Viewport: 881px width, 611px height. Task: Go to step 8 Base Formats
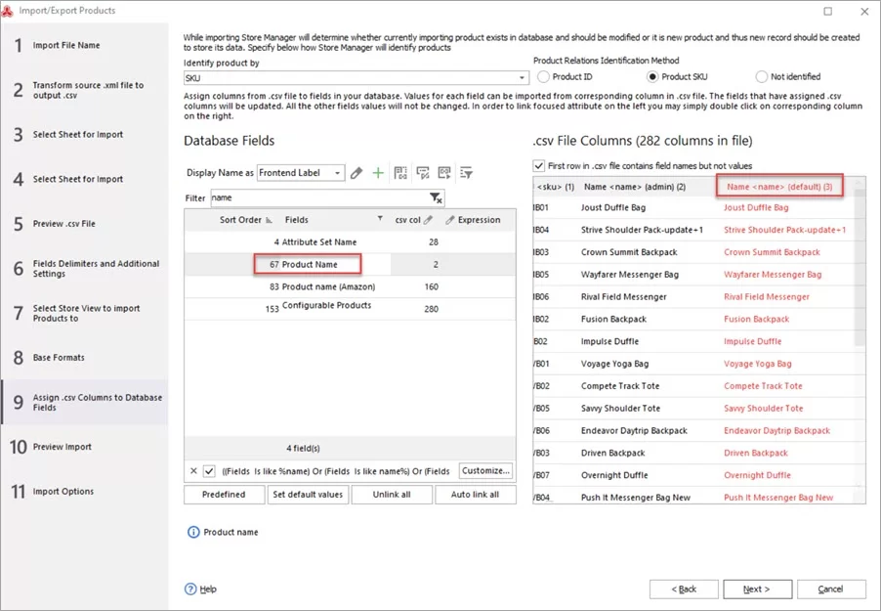point(84,357)
